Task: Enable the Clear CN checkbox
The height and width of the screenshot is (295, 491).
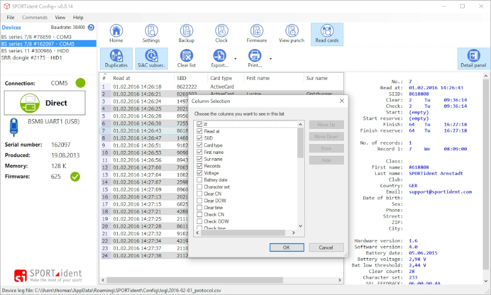Action: pyautogui.click(x=200, y=194)
